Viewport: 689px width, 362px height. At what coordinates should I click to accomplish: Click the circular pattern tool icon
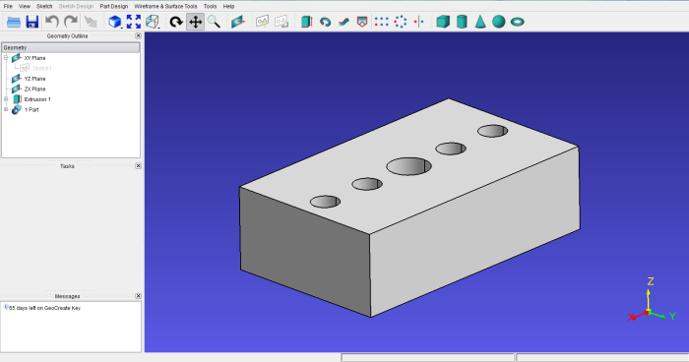[401, 22]
